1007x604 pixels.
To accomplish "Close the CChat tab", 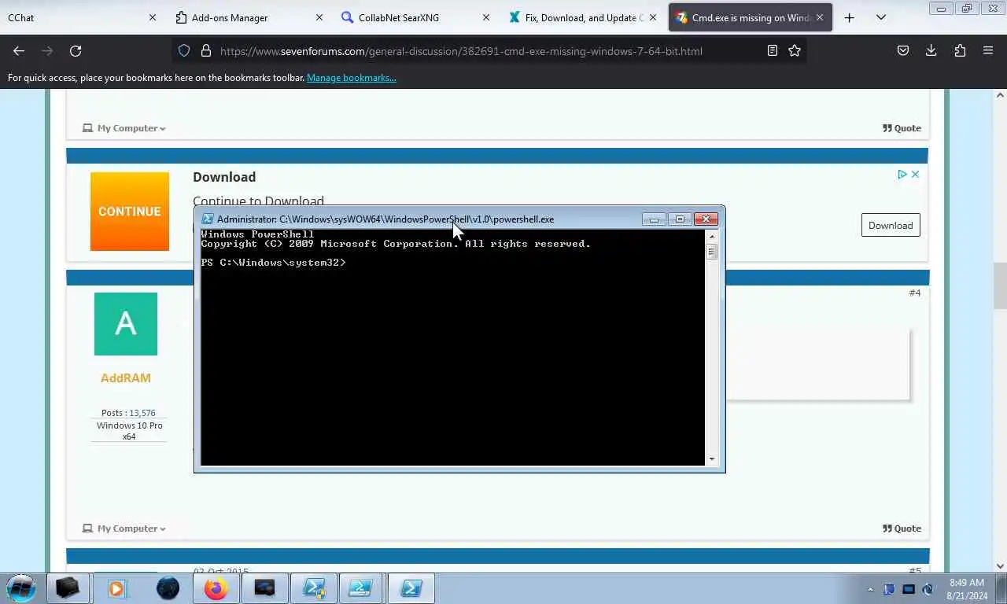I will point(153,17).
